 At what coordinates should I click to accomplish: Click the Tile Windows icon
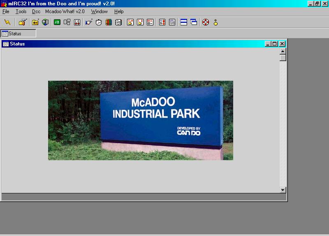click(x=184, y=22)
